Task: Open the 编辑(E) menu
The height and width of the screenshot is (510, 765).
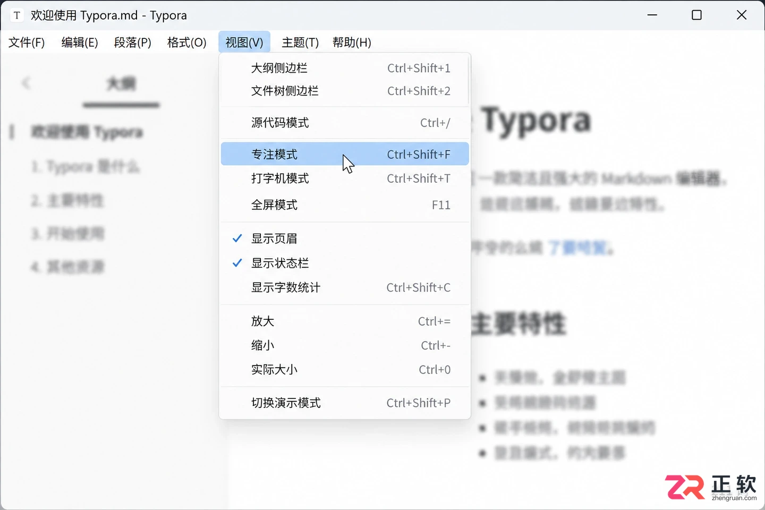Action: click(80, 42)
